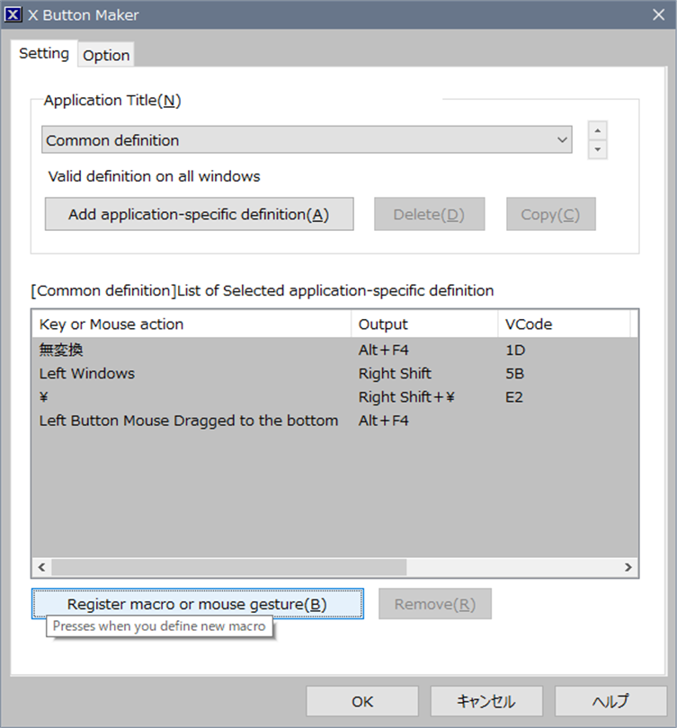Click the up arrow spinner beside Application Title
Viewport: 677px width, 728px height.
click(598, 130)
